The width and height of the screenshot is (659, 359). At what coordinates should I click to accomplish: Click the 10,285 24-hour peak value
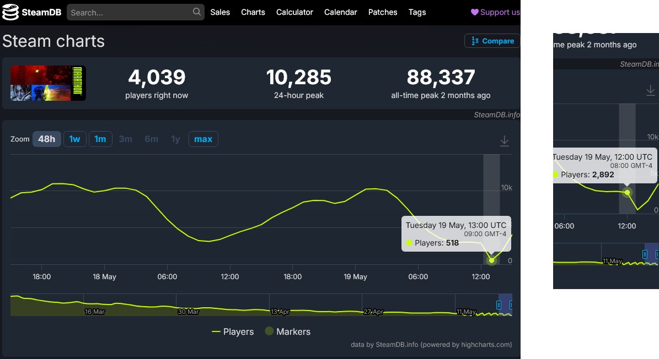click(299, 77)
